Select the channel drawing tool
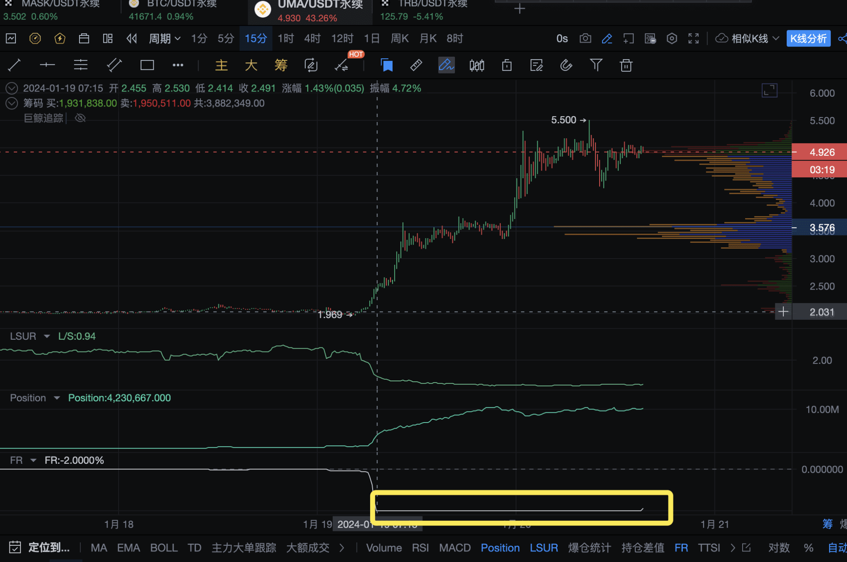 (x=114, y=65)
